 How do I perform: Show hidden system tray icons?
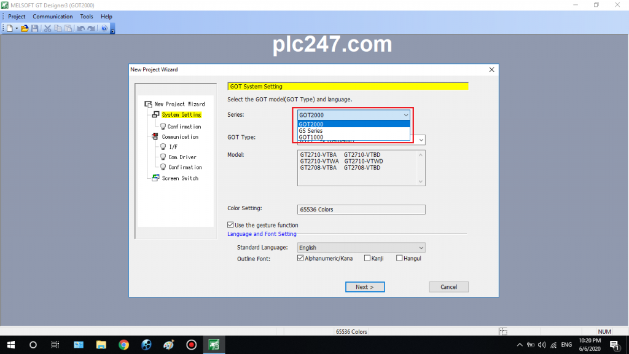tap(520, 345)
